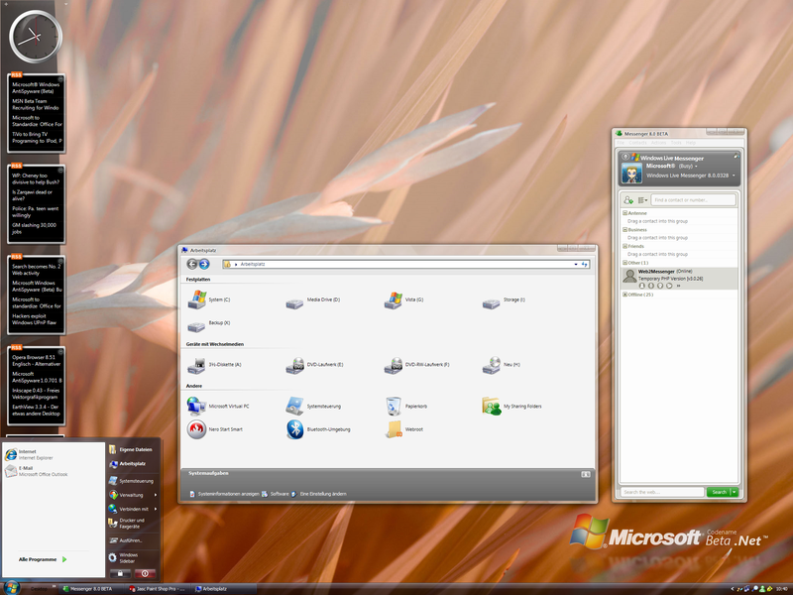The image size is (793, 595).
Task: Open Bluetooth-Umgebung in Arbeitsplatz
Action: [295, 428]
